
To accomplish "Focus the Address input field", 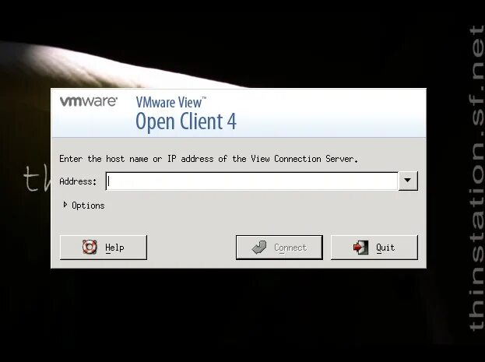I will 251,181.
